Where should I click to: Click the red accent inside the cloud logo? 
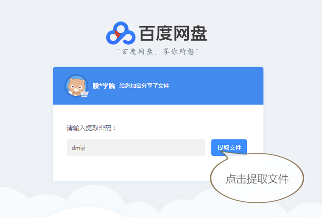117,35
